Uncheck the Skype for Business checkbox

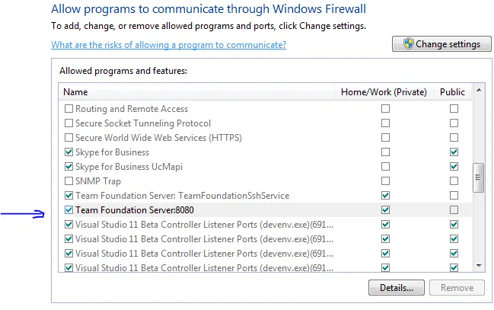(69, 152)
